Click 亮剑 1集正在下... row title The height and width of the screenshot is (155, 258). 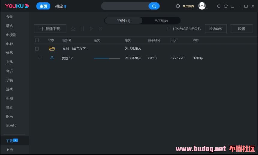pyautogui.click(x=75, y=49)
